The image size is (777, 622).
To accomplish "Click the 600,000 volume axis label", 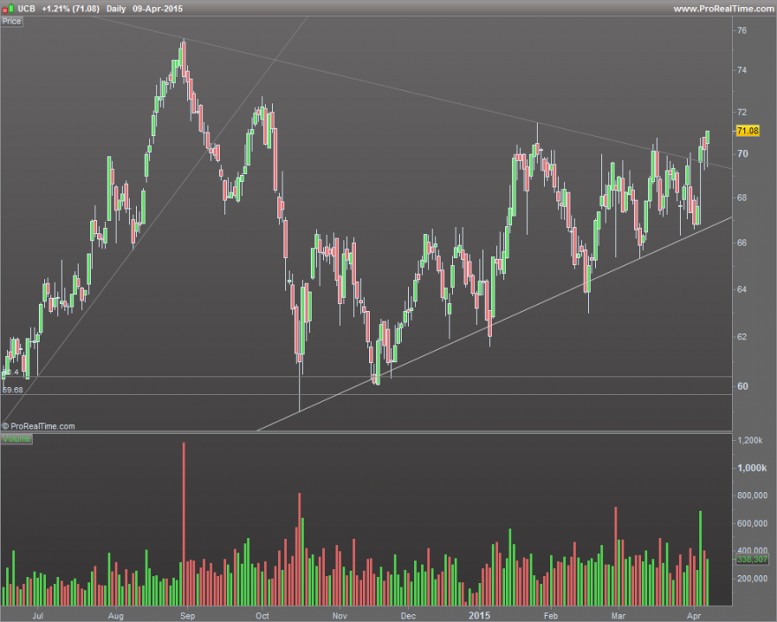I will pos(752,523).
